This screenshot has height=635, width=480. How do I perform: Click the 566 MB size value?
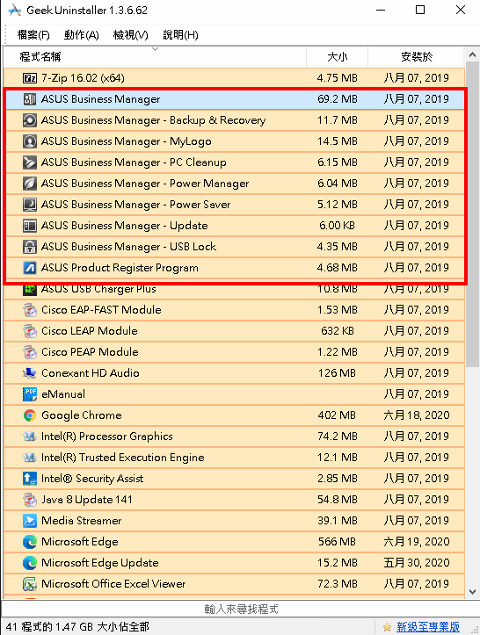337,541
